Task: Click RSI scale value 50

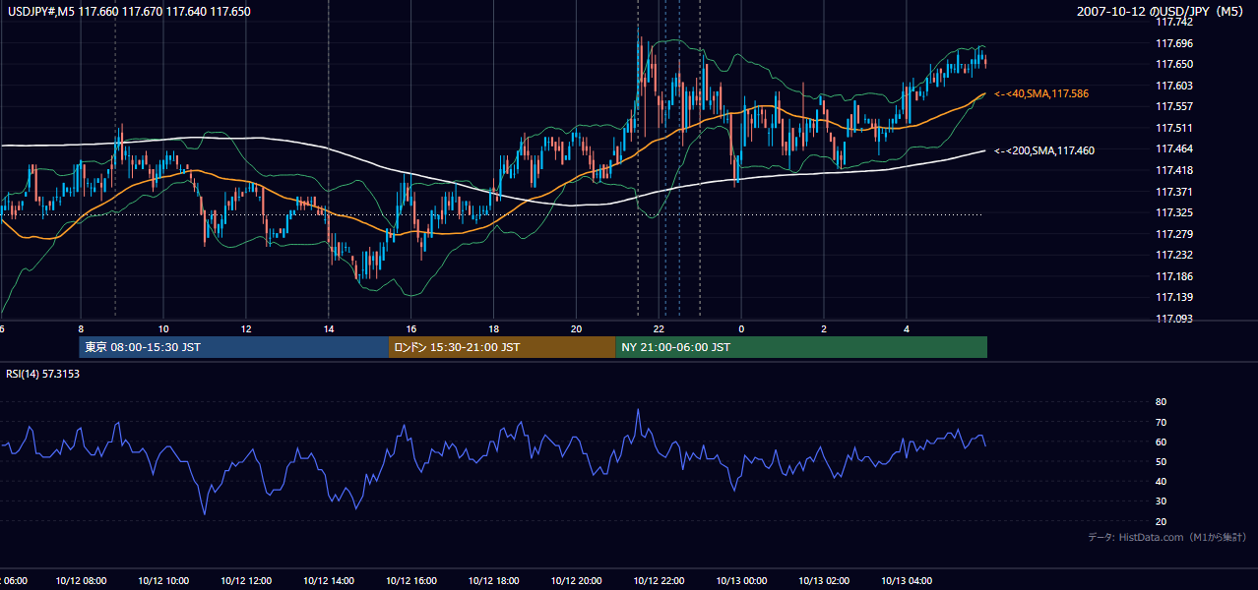Action: click(x=1161, y=461)
